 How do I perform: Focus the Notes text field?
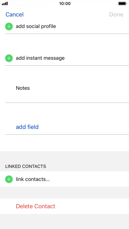tap(67, 88)
